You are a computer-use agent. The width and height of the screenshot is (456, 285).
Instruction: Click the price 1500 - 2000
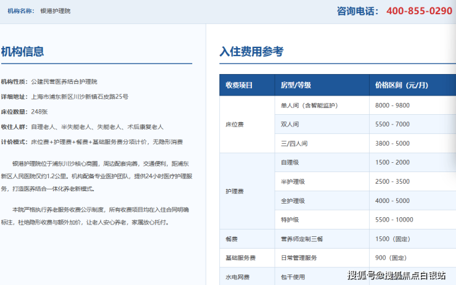(393, 162)
